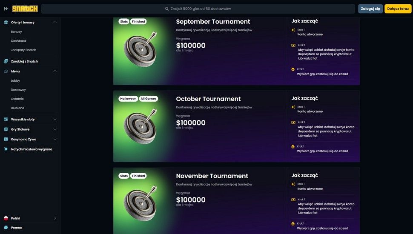Open Pomoc via its chat icon

(6, 228)
